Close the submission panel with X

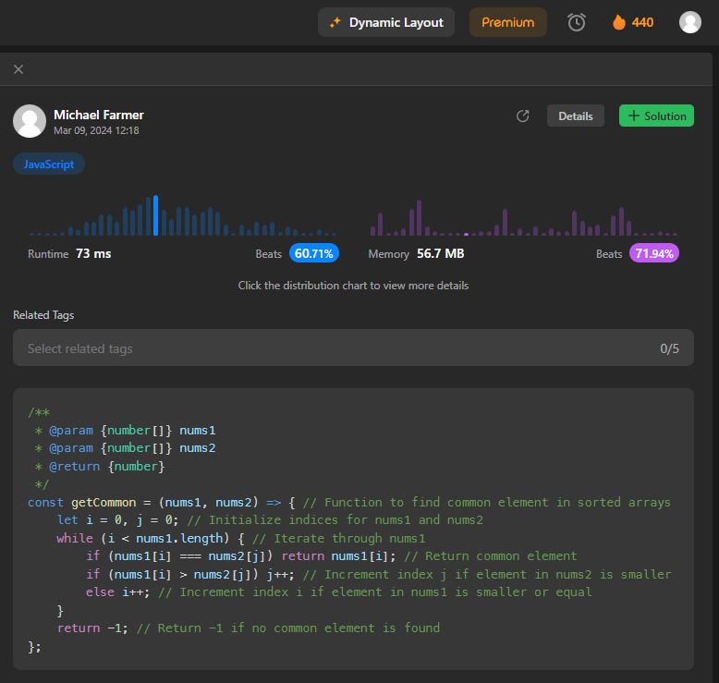(x=18, y=69)
